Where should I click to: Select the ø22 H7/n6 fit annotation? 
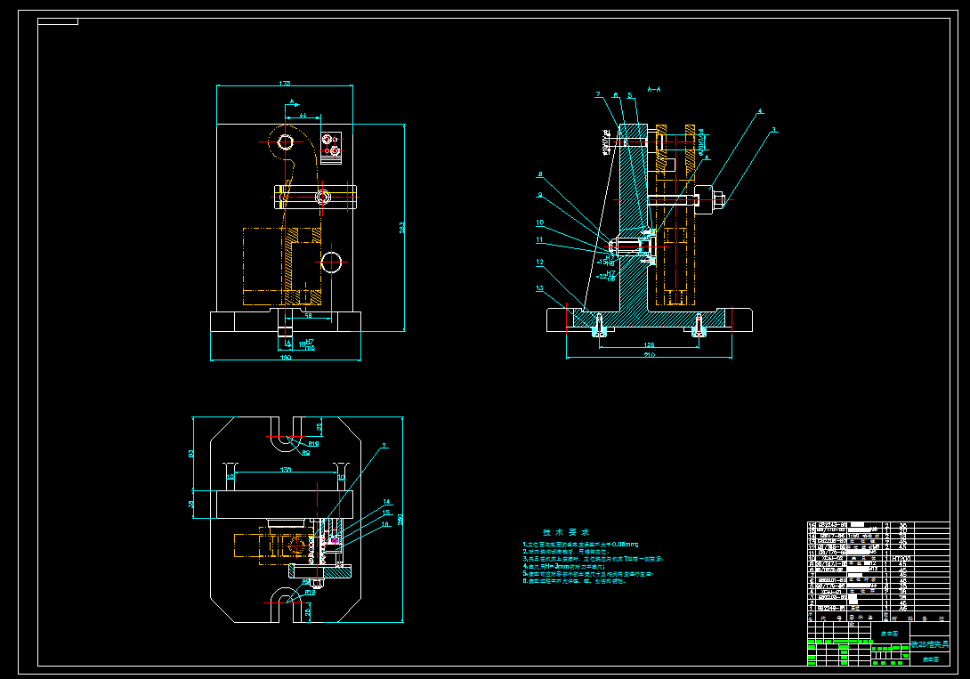coord(606,276)
